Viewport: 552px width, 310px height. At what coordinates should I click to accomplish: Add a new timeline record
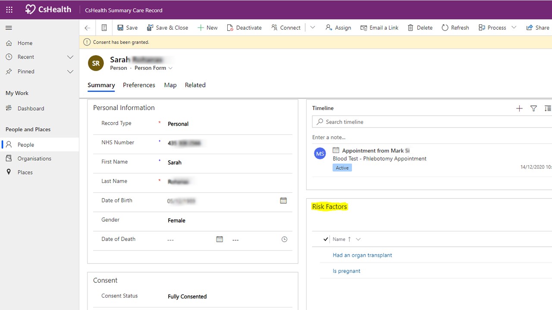coord(519,108)
